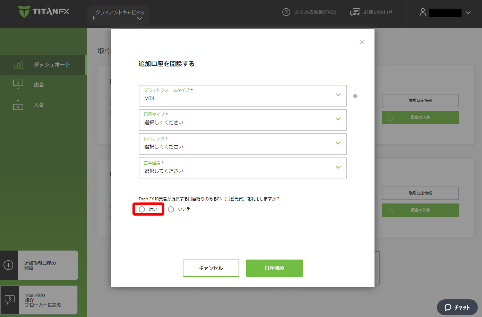
Task: Click the contact us chat bubble icon
Action: point(355,12)
